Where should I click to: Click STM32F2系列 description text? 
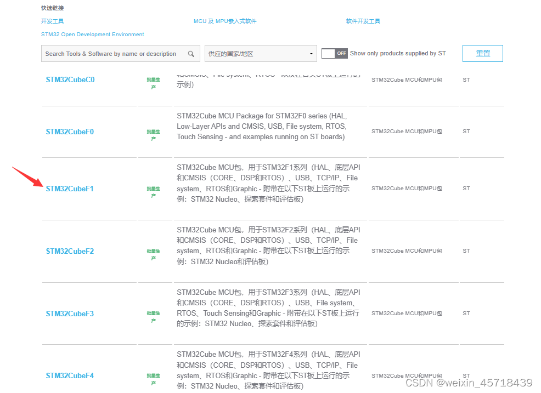tap(268, 246)
